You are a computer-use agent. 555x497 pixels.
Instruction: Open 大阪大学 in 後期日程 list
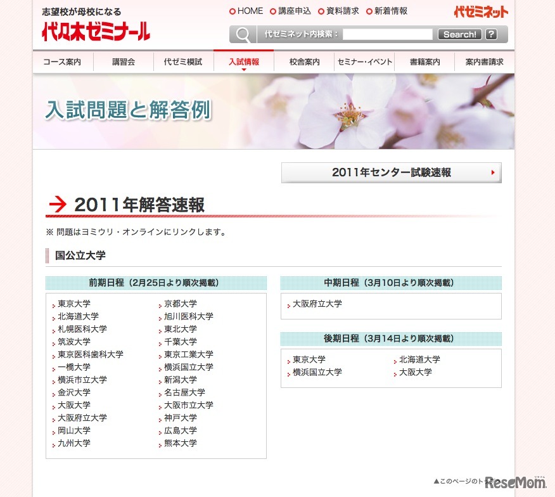tap(416, 372)
